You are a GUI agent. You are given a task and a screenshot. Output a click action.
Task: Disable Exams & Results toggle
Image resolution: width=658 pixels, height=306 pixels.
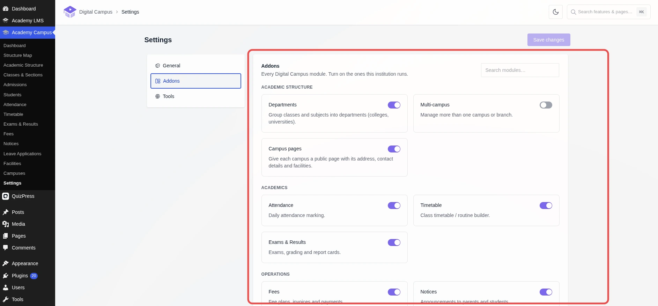tap(394, 242)
